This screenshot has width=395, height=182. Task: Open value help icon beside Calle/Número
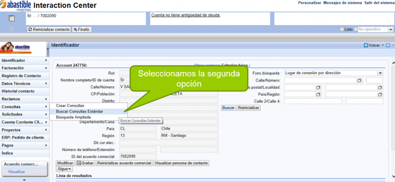coord(359,80)
